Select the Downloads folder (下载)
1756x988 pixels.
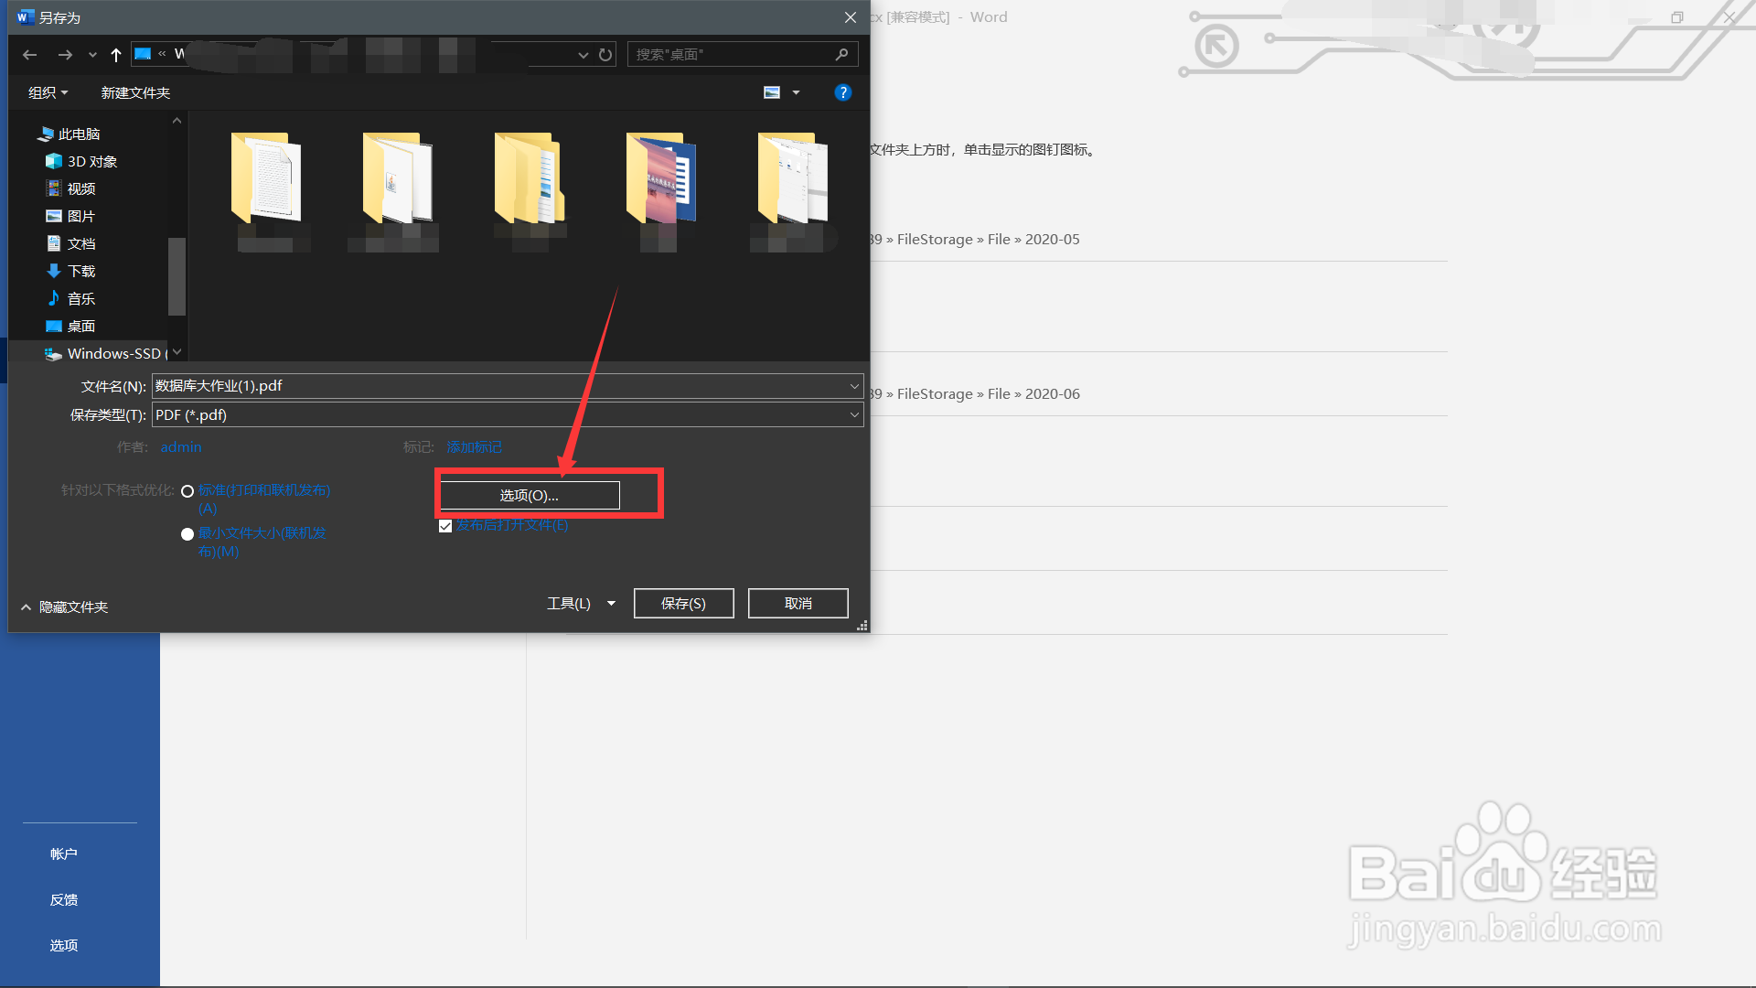tap(80, 271)
